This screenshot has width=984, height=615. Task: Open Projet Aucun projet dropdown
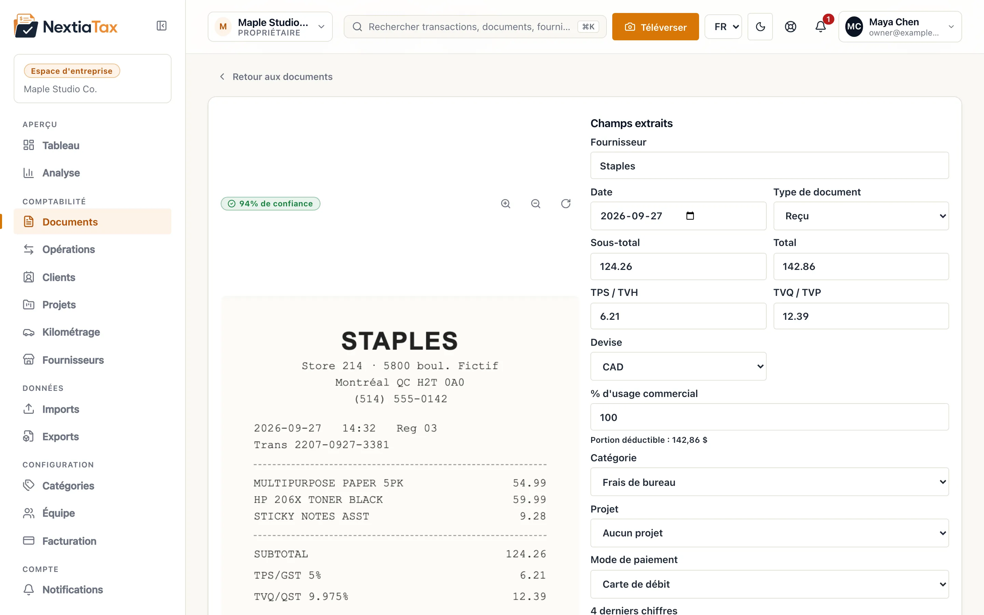point(769,533)
